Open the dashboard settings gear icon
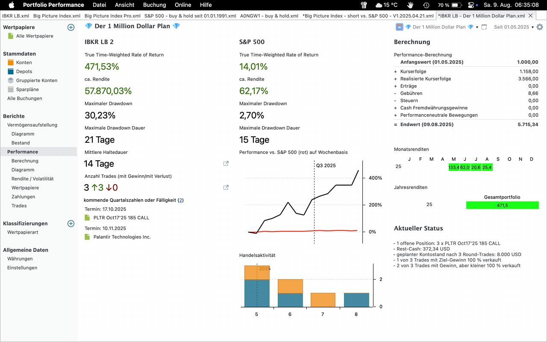 pos(540,27)
